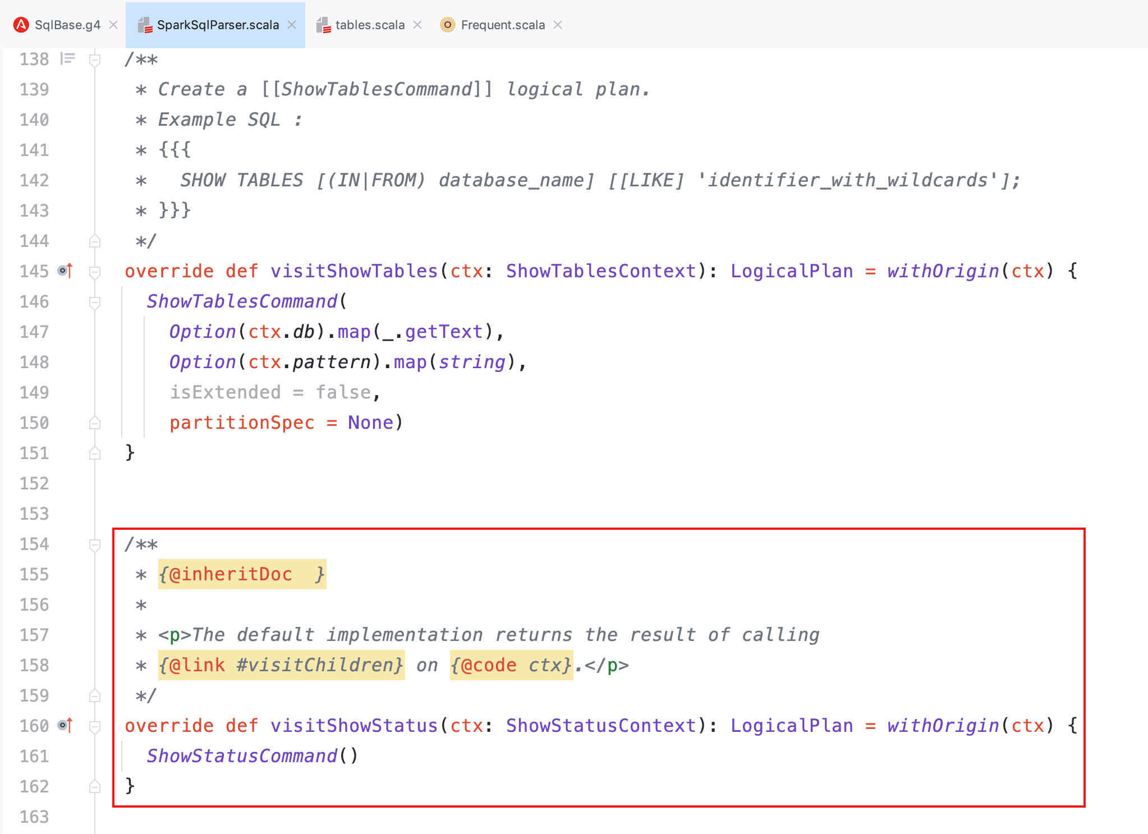Close the tables.scala tab
1148x834 pixels.
[417, 25]
